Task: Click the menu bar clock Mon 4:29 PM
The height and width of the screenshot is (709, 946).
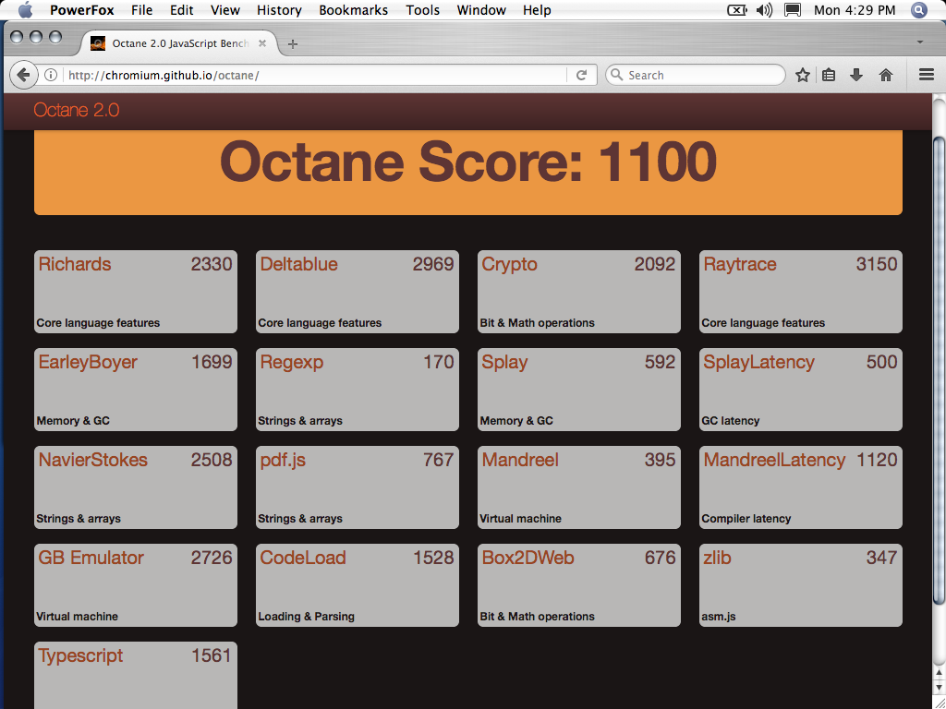Action: click(x=855, y=10)
